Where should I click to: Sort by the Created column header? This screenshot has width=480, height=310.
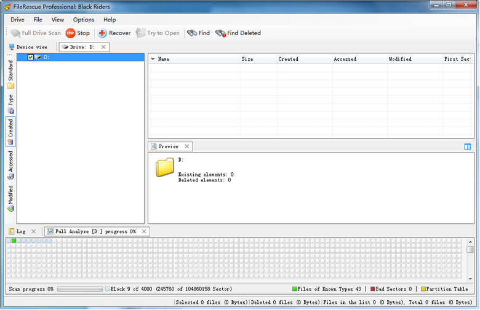[x=288, y=59]
